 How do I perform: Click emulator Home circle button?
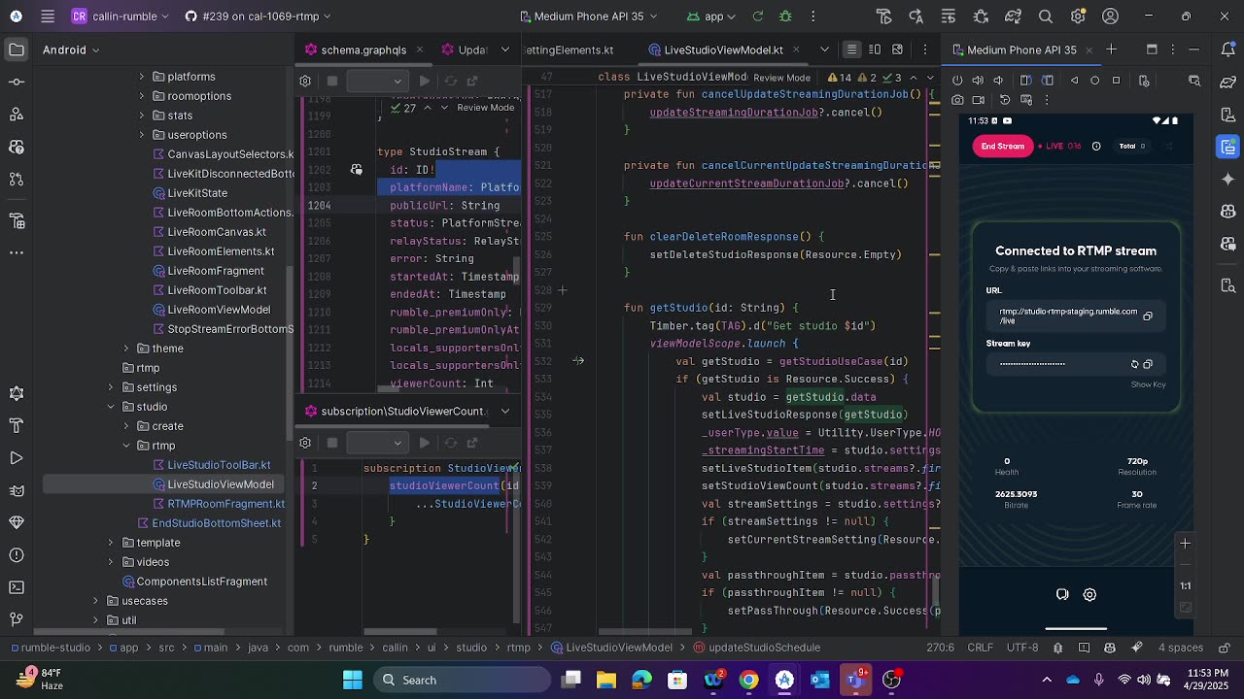tap(1095, 81)
